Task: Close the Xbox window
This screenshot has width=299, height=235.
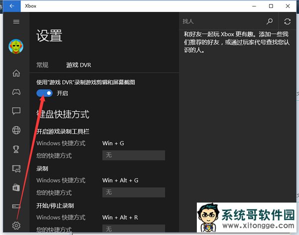Action: [x=288, y=6]
